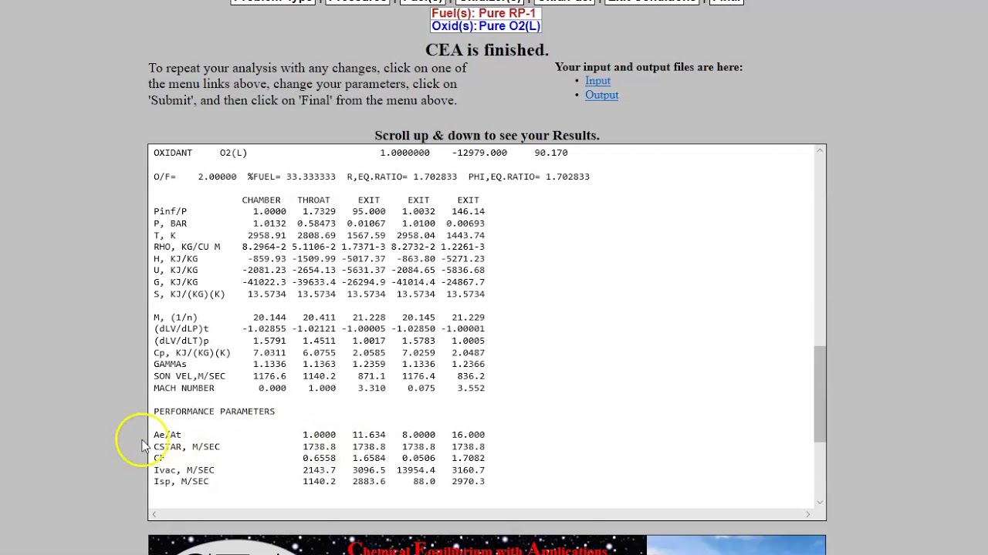Click the 'T, K' row label
Viewport: 988px width, 555px height.
click(x=164, y=235)
